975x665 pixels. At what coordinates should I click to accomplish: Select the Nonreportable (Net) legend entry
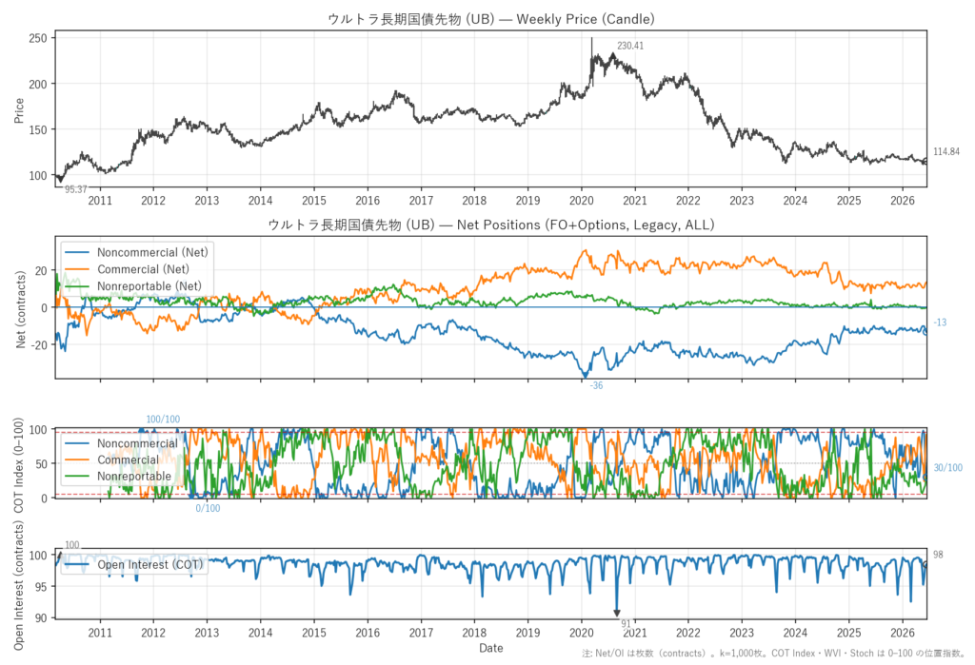(x=133, y=286)
